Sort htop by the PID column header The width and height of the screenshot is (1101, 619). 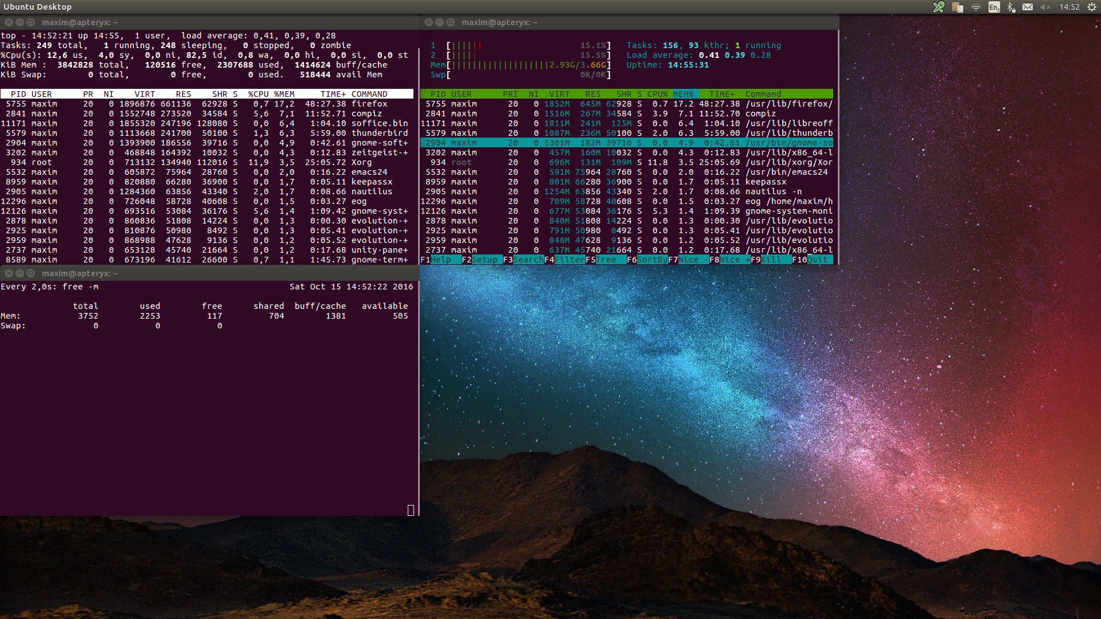click(438, 94)
